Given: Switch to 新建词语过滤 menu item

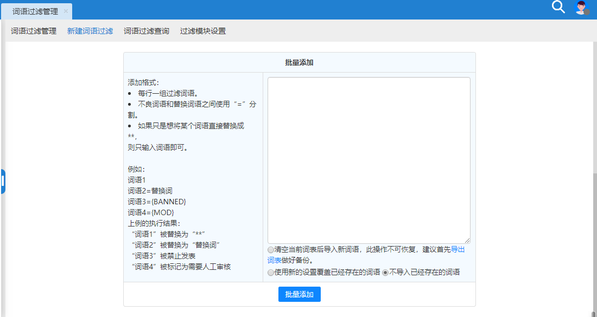Looking at the screenshot, I should 90,31.
